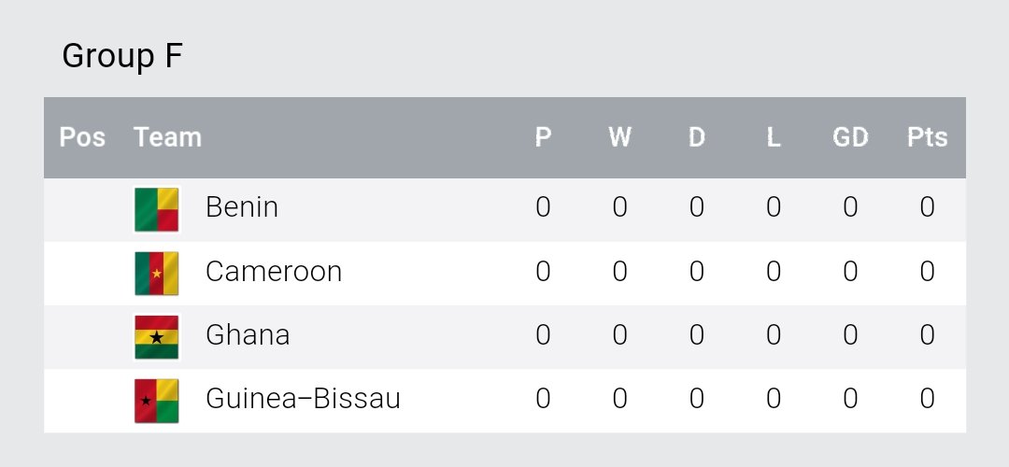Click the W wins column header
Image resolution: width=1009 pixels, height=467 pixels.
click(x=619, y=138)
